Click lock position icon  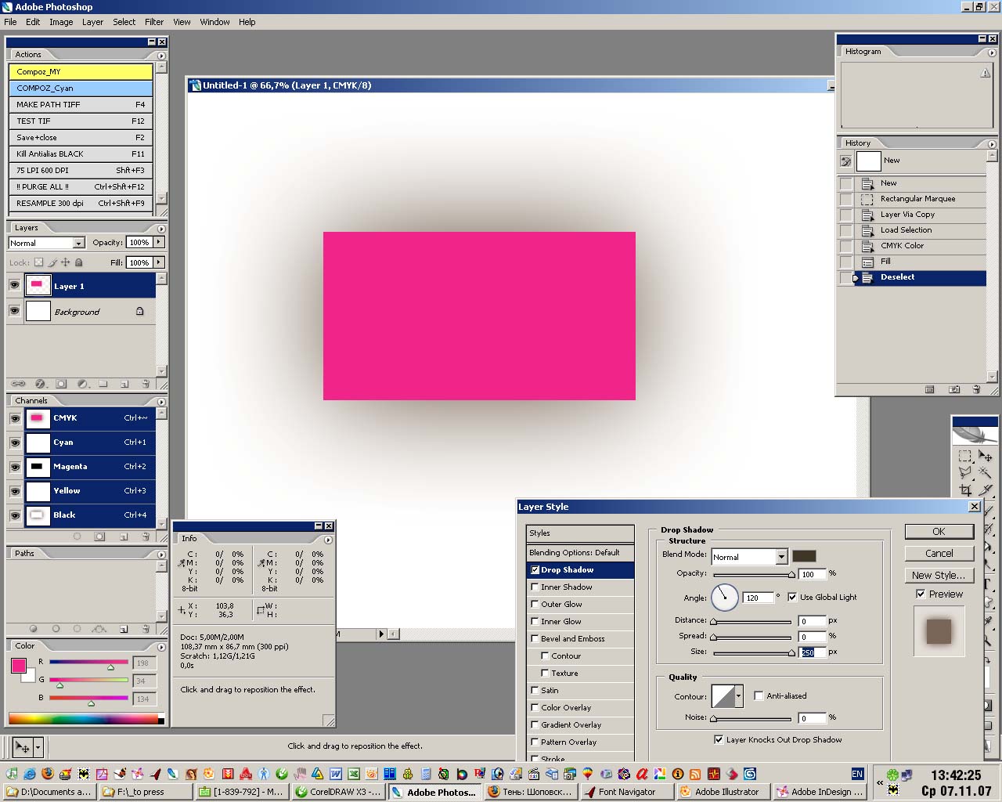[66, 262]
